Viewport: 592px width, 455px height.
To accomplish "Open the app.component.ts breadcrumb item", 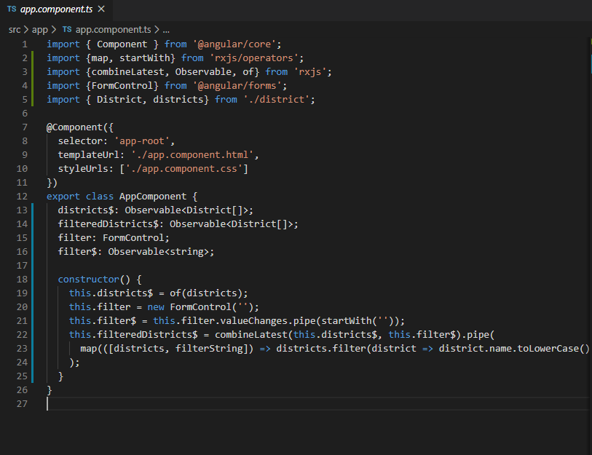I will click(113, 30).
